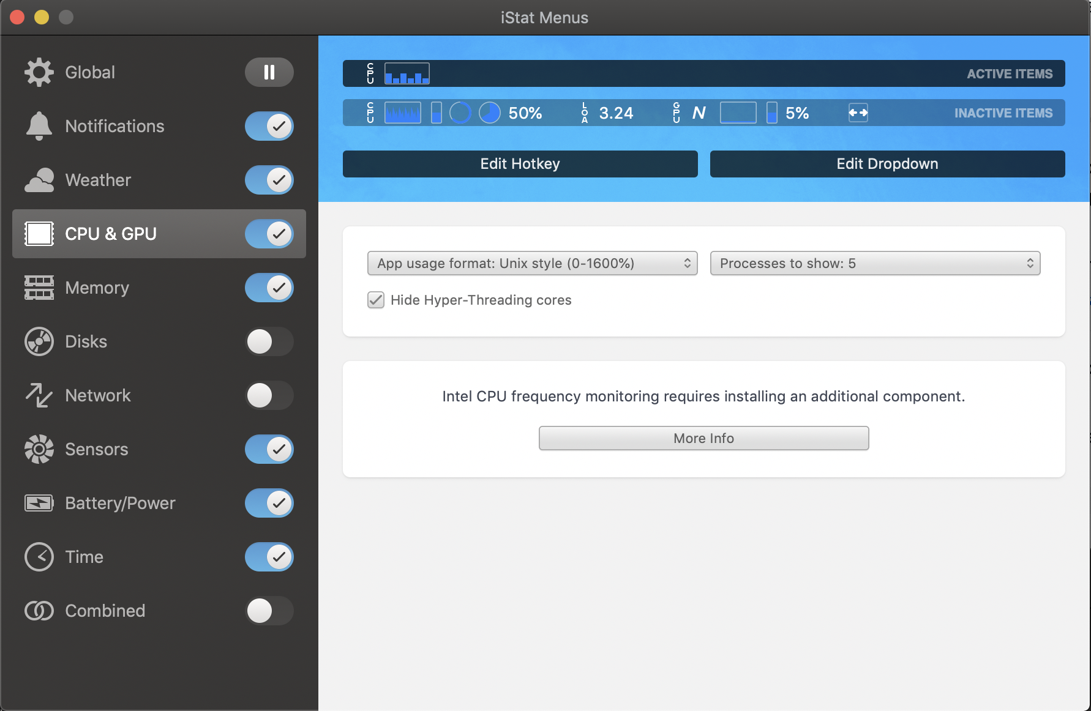
Task: Turn off the Weather switch
Action: [269, 180]
